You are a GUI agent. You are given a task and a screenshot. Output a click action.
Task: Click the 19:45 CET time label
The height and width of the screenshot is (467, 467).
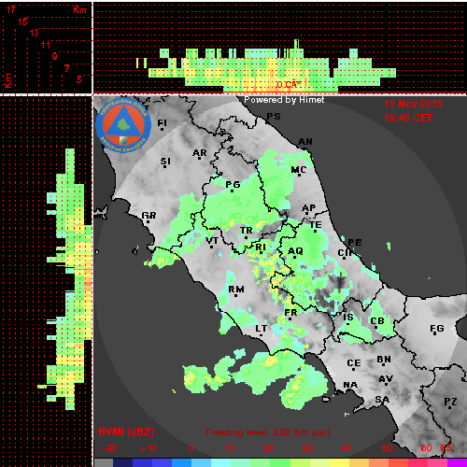point(408,118)
